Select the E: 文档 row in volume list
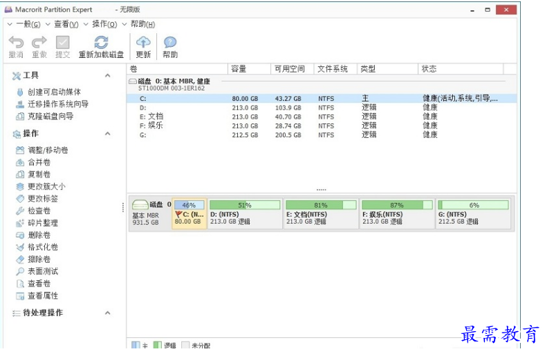This screenshot has height=356, width=545. click(151, 117)
